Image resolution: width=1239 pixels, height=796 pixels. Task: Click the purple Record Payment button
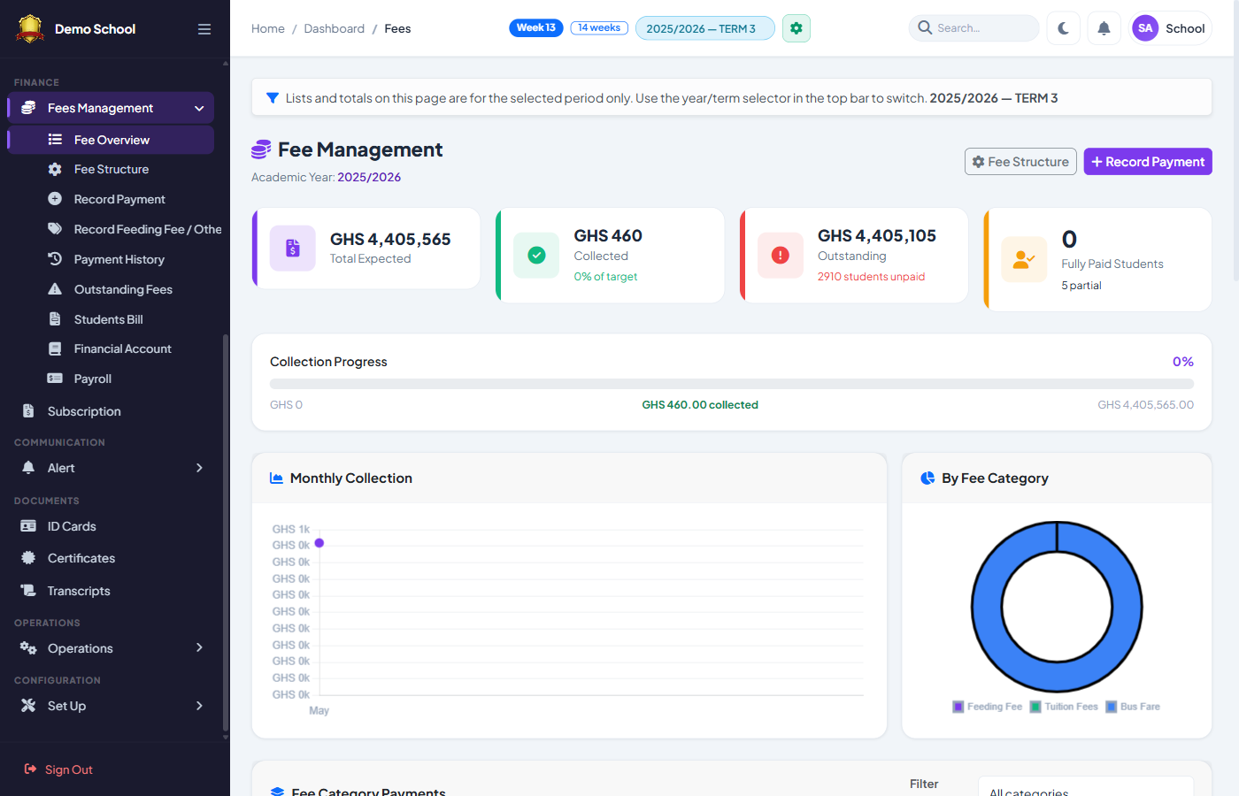pos(1148,162)
